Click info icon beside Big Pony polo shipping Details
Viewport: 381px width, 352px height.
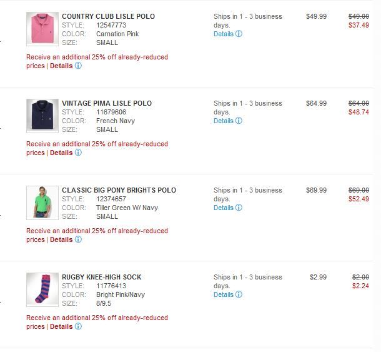point(239,208)
